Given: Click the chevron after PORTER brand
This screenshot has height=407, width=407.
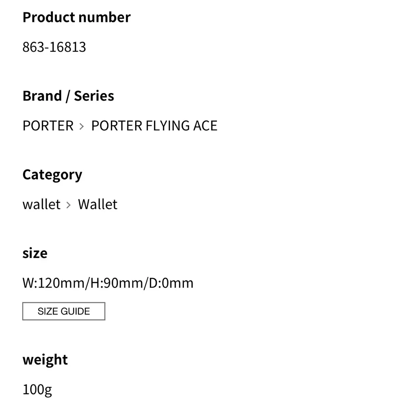Looking at the screenshot, I should pyautogui.click(x=81, y=127).
